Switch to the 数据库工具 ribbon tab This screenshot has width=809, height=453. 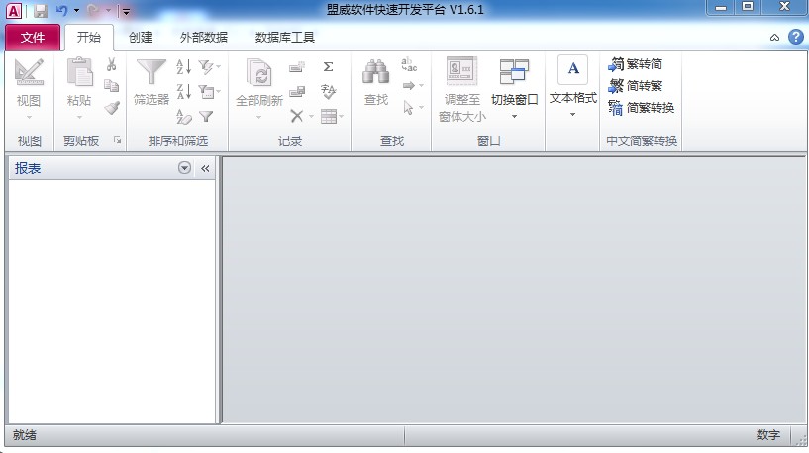point(285,38)
